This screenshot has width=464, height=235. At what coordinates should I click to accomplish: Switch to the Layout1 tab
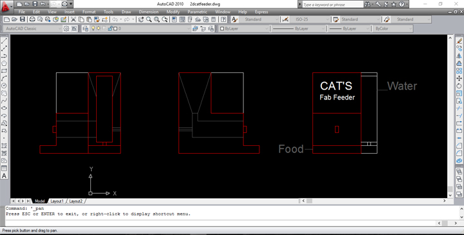(x=57, y=201)
